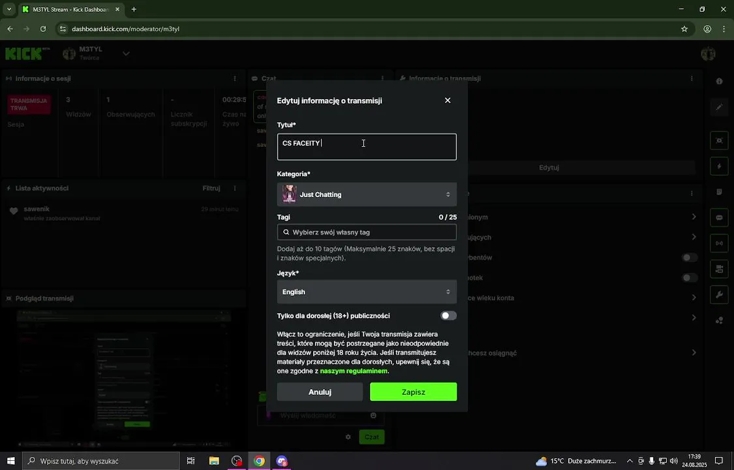The height and width of the screenshot is (470, 734).
Task: Reload the page
Action: [43, 29]
